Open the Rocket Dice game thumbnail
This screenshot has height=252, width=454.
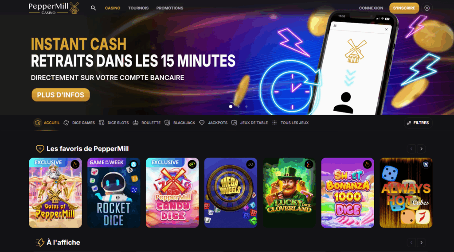coord(114,193)
